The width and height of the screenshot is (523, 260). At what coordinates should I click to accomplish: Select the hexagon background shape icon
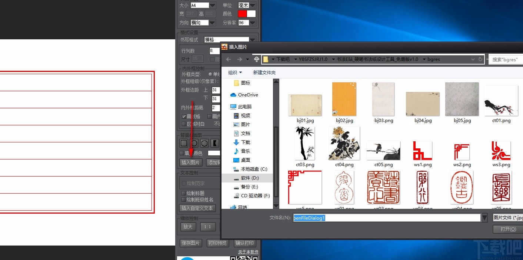click(204, 143)
